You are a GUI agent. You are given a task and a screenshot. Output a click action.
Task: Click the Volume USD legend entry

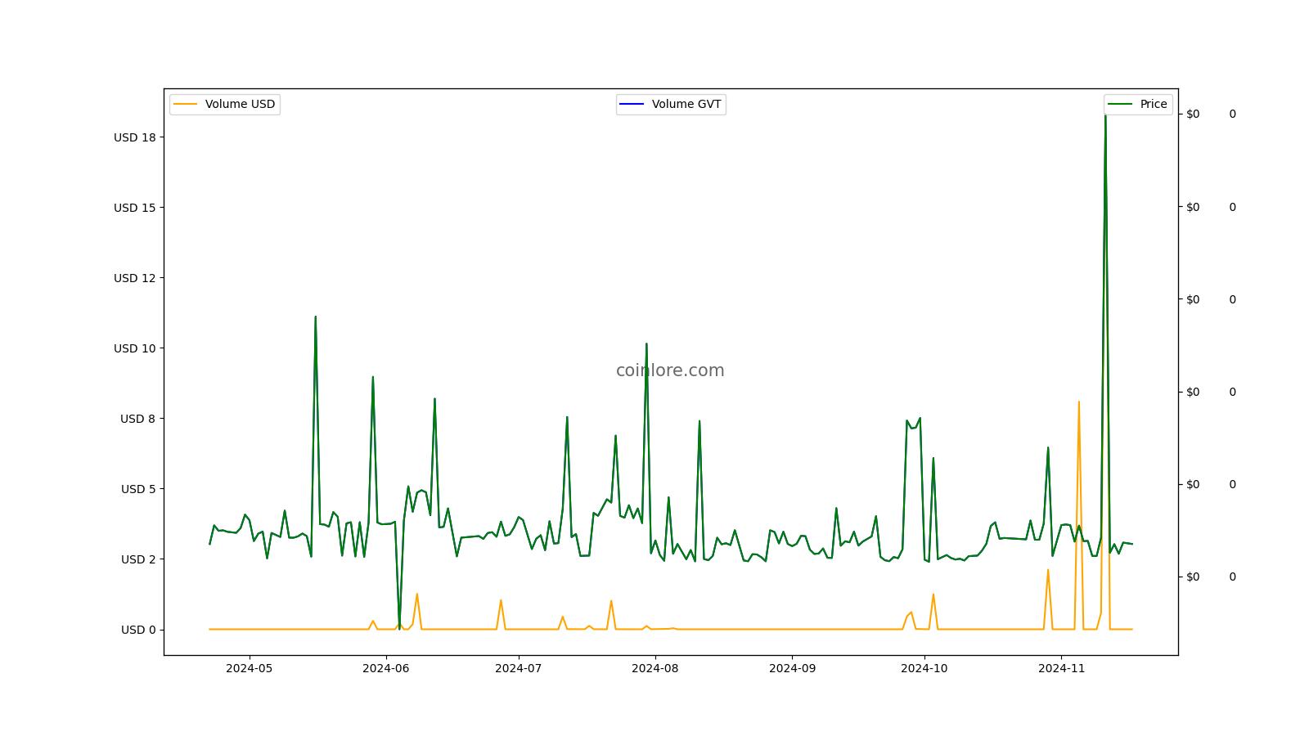(225, 104)
